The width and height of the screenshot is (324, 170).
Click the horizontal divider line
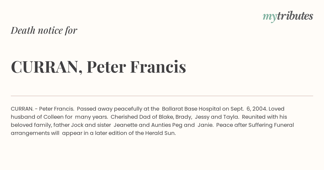162,96
